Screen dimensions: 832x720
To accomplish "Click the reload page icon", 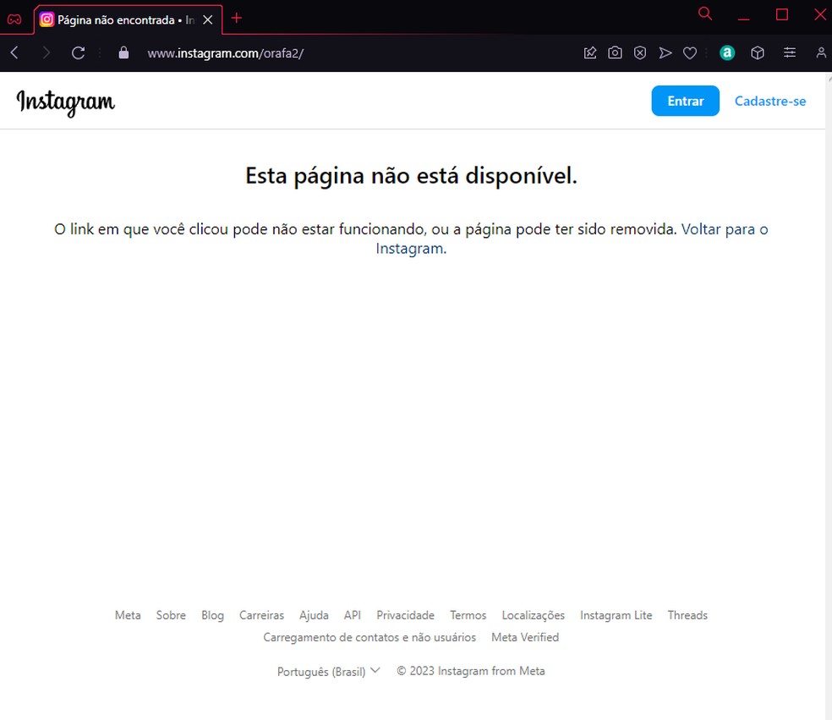I will pyautogui.click(x=78, y=52).
